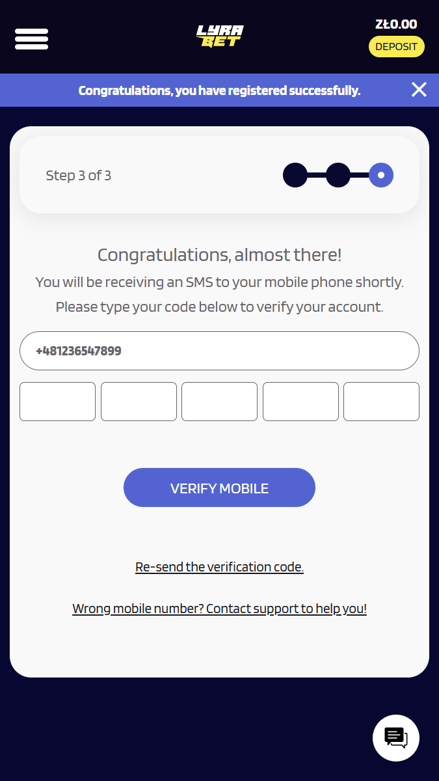The height and width of the screenshot is (781, 439).
Task: Click the DEPOSIT button
Action: tap(397, 47)
